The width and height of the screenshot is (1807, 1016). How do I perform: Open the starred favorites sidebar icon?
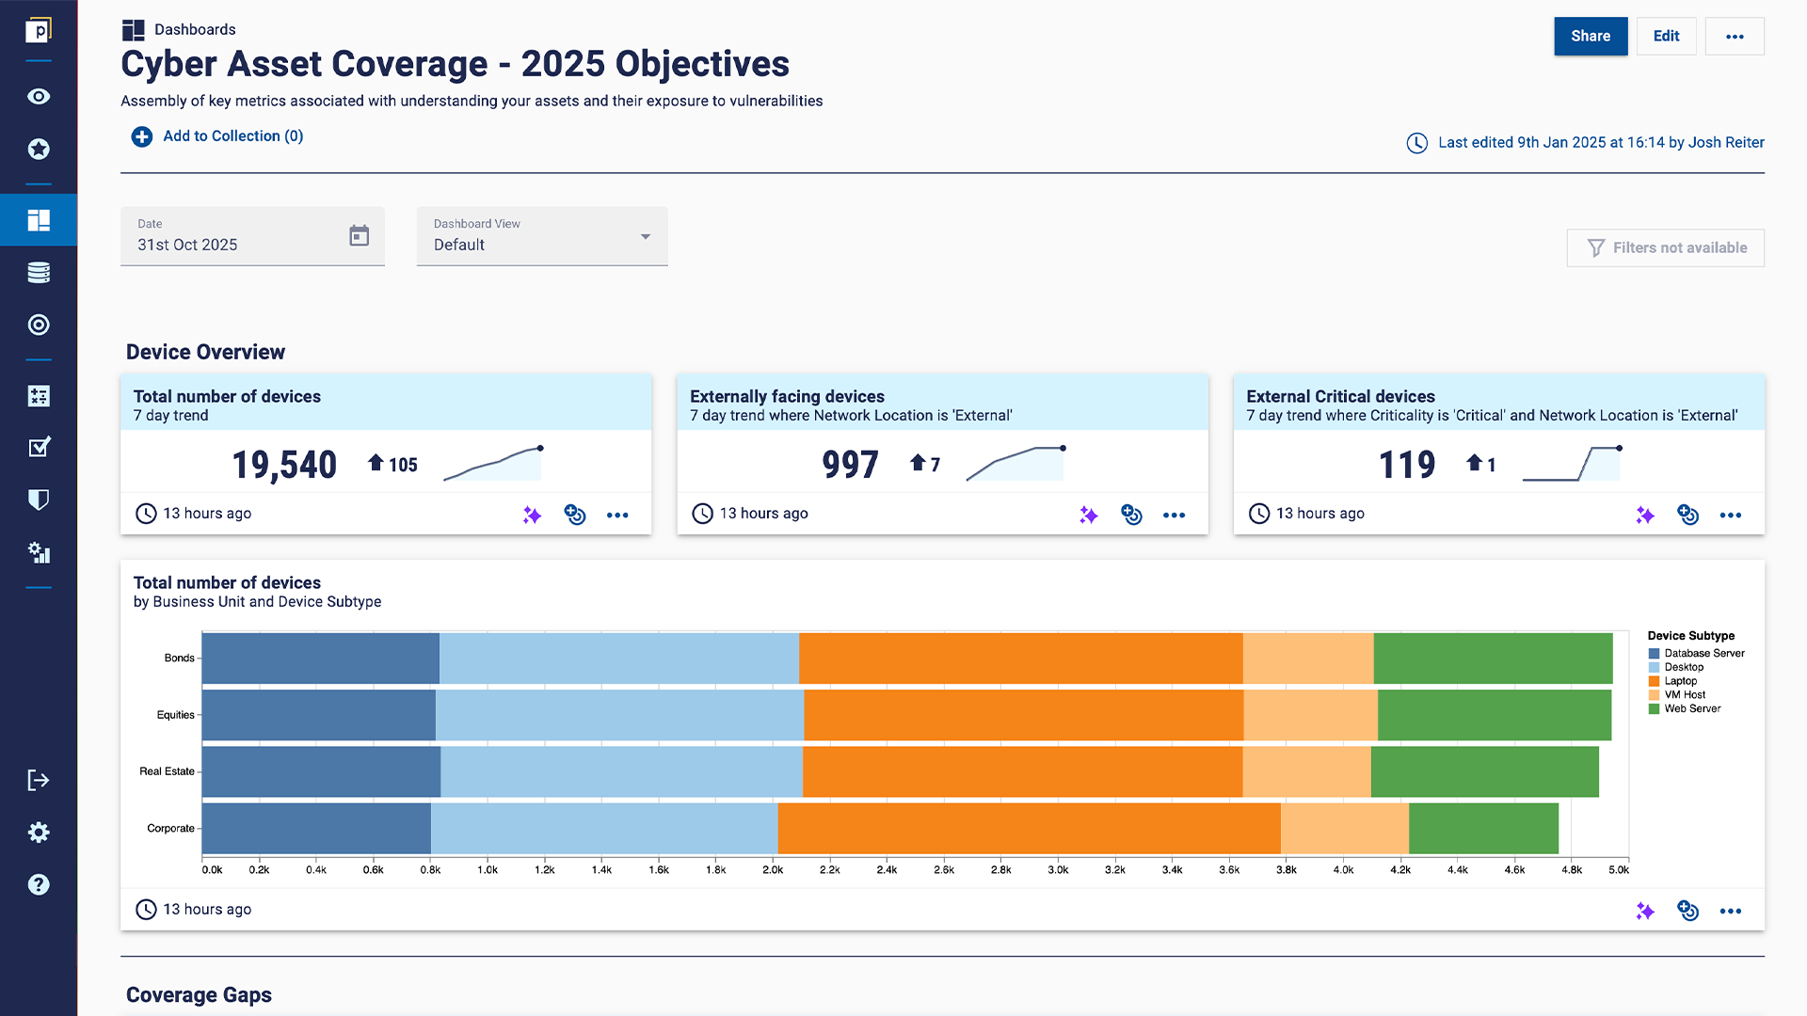tap(39, 149)
